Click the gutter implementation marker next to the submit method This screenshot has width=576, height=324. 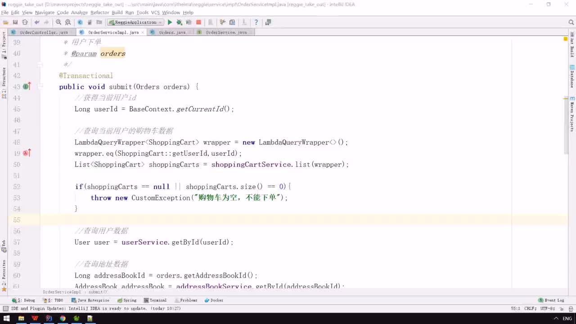click(27, 86)
